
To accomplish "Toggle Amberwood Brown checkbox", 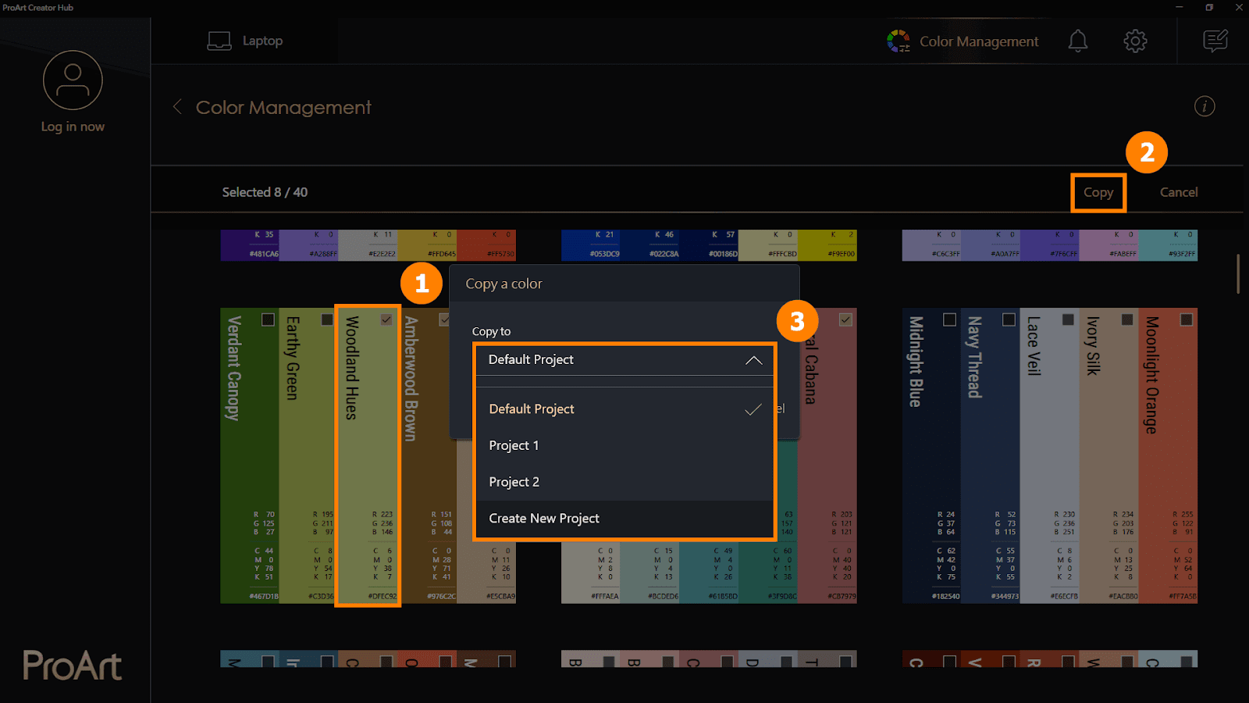I will click(x=444, y=319).
